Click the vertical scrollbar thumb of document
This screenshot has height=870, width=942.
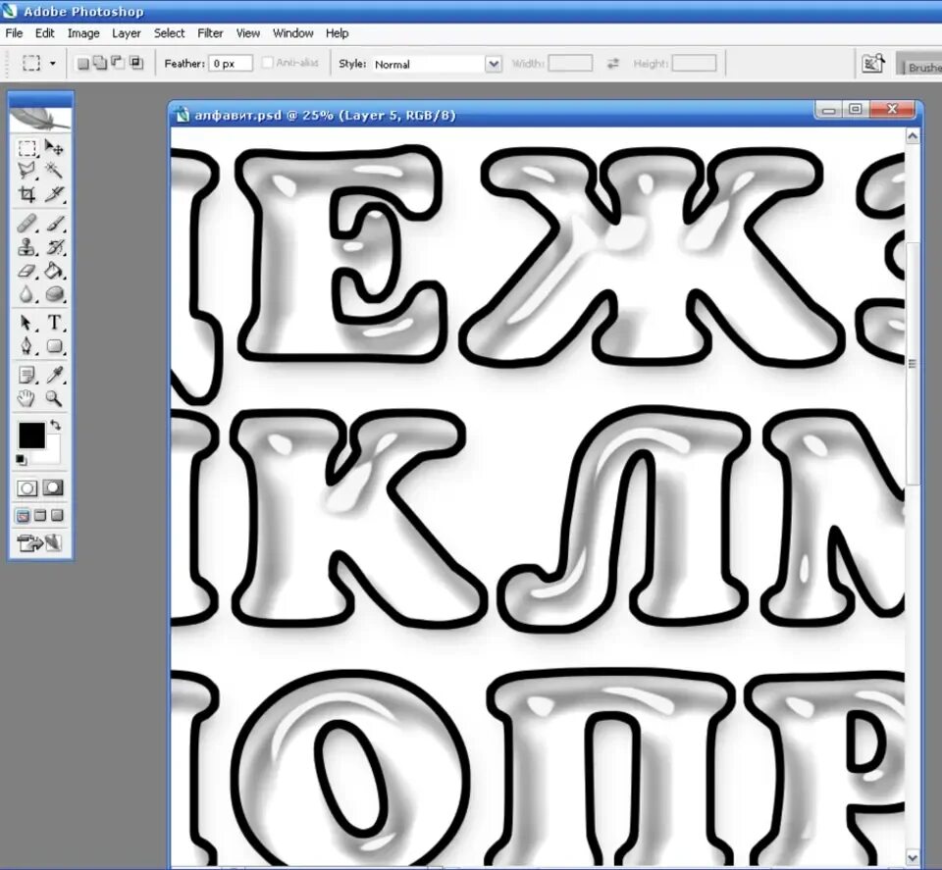click(x=912, y=363)
